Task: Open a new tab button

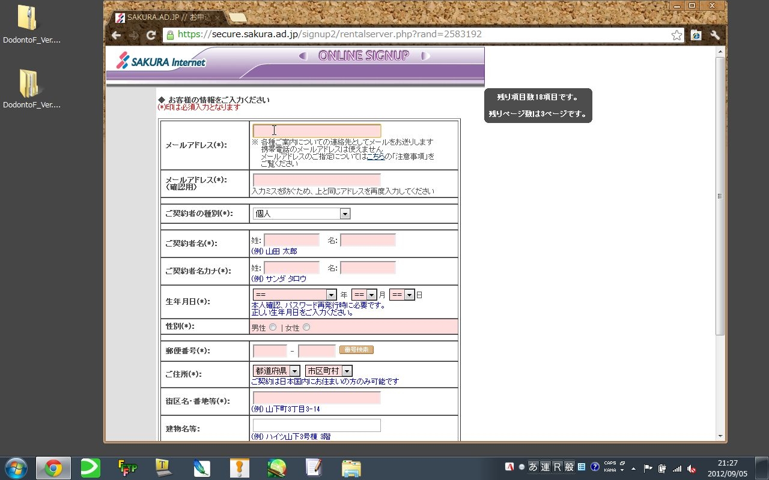Action: pyautogui.click(x=238, y=17)
